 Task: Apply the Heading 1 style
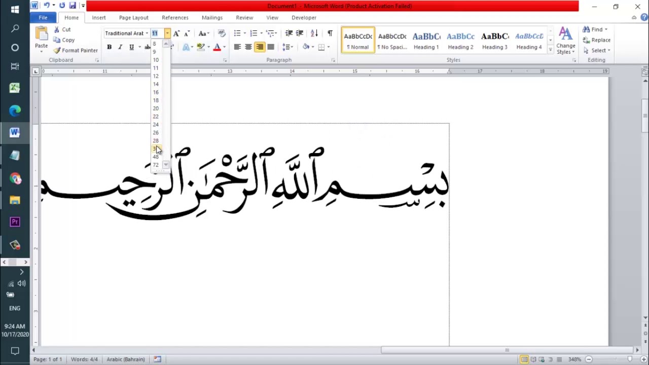pos(426,41)
